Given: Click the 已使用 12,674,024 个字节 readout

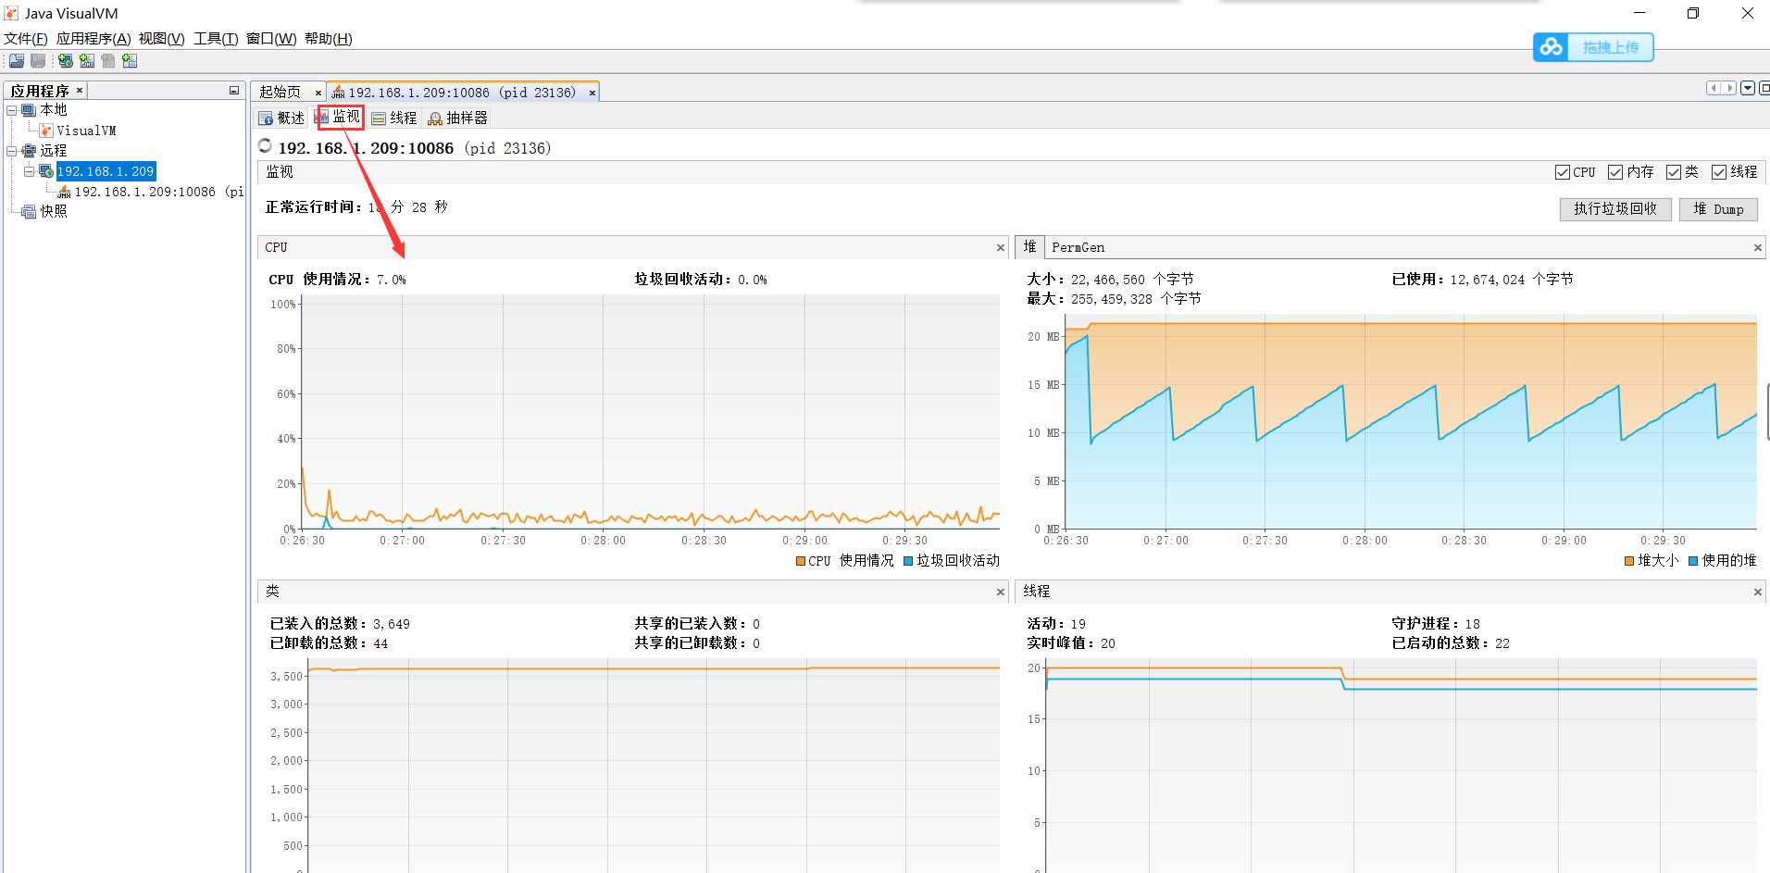Looking at the screenshot, I should [x=1483, y=280].
